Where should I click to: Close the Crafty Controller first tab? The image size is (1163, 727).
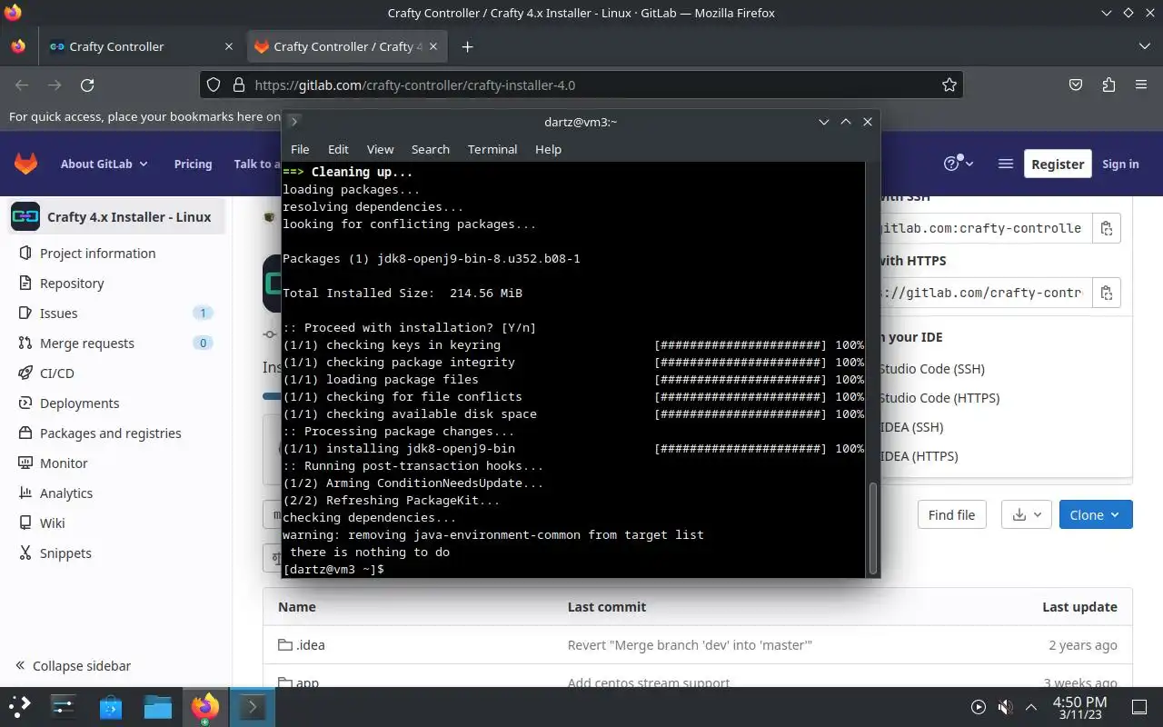pos(228,46)
